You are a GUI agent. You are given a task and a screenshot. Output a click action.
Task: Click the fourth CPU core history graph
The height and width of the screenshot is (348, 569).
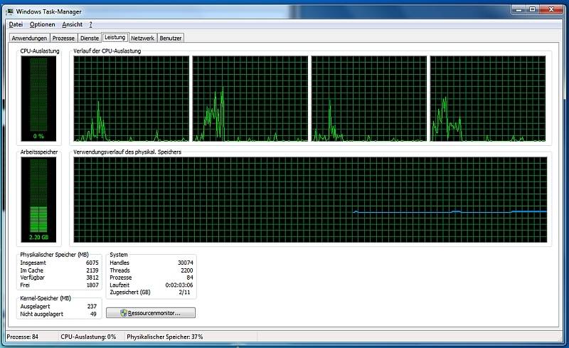[488, 98]
